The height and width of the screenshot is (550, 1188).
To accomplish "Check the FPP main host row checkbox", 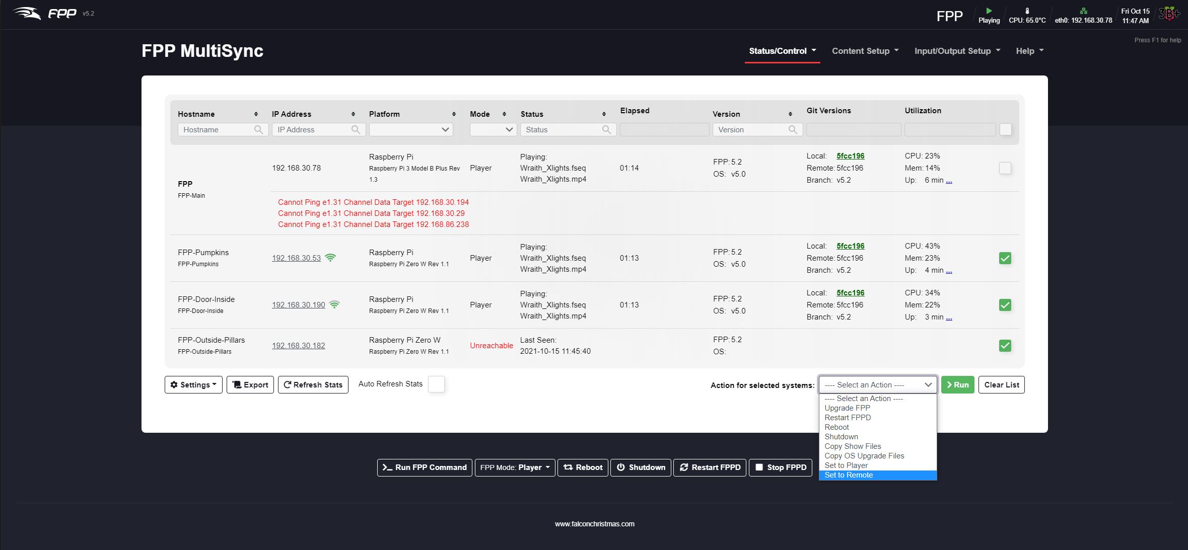I will pos(1005,168).
